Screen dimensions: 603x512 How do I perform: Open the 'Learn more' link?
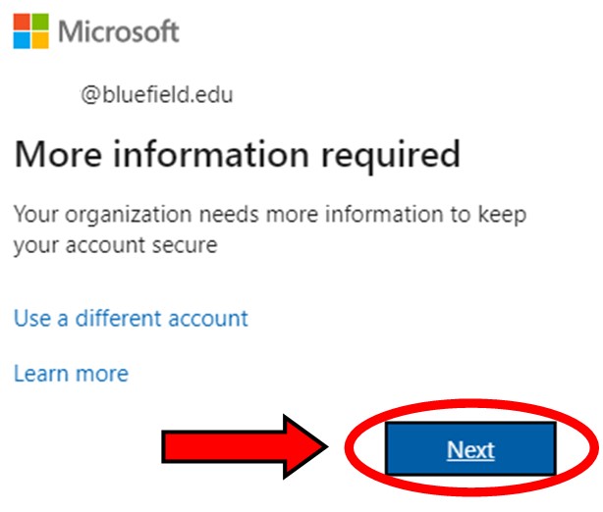tap(71, 374)
